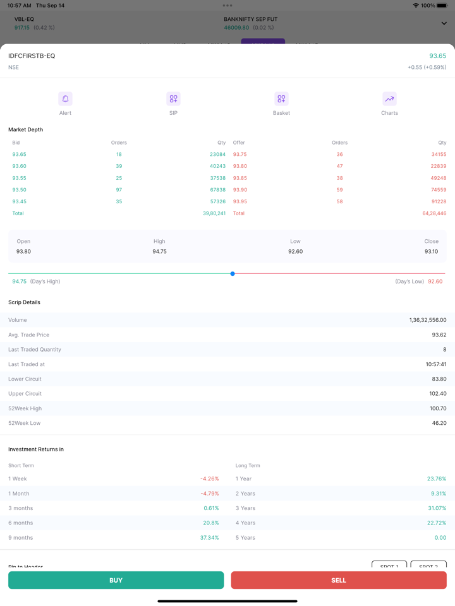Pin the scrip to SPOT 1
This screenshot has height=606, width=455.
389,566
